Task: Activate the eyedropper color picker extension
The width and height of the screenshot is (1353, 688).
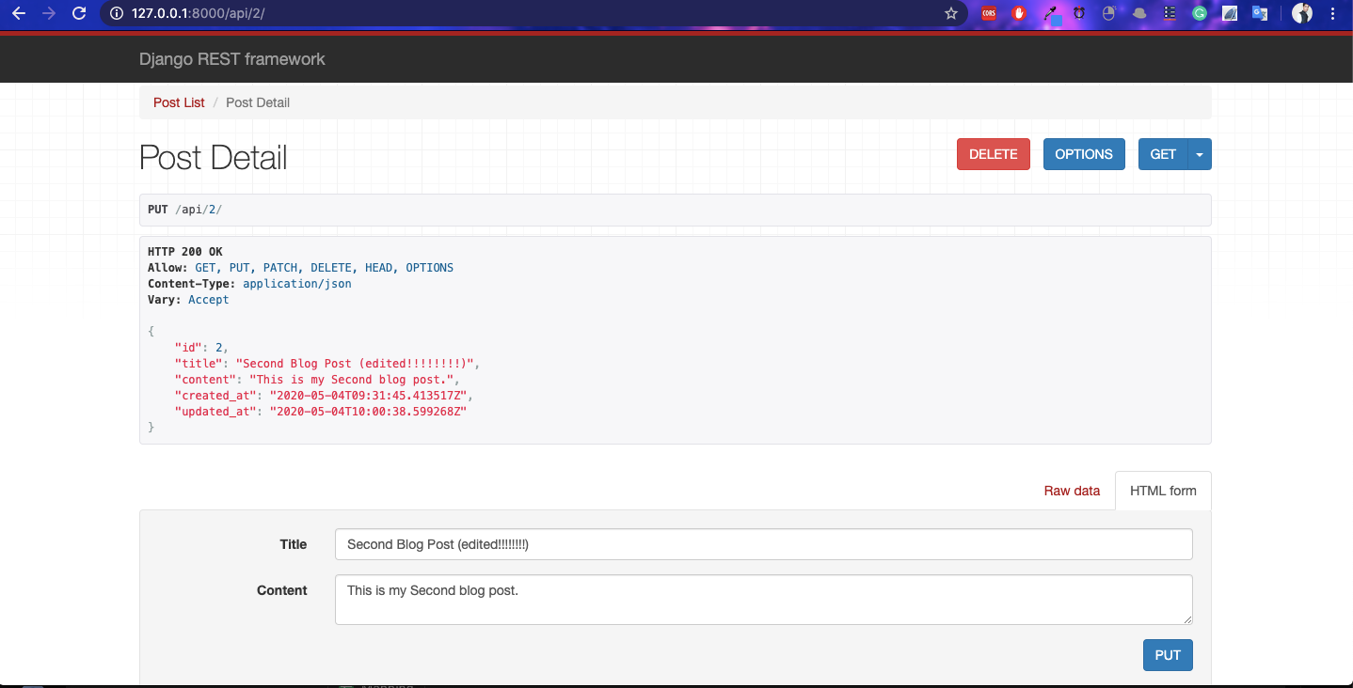Action: pos(1050,13)
